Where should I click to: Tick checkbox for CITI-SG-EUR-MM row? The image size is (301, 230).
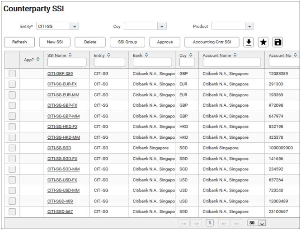(x=12, y=95)
